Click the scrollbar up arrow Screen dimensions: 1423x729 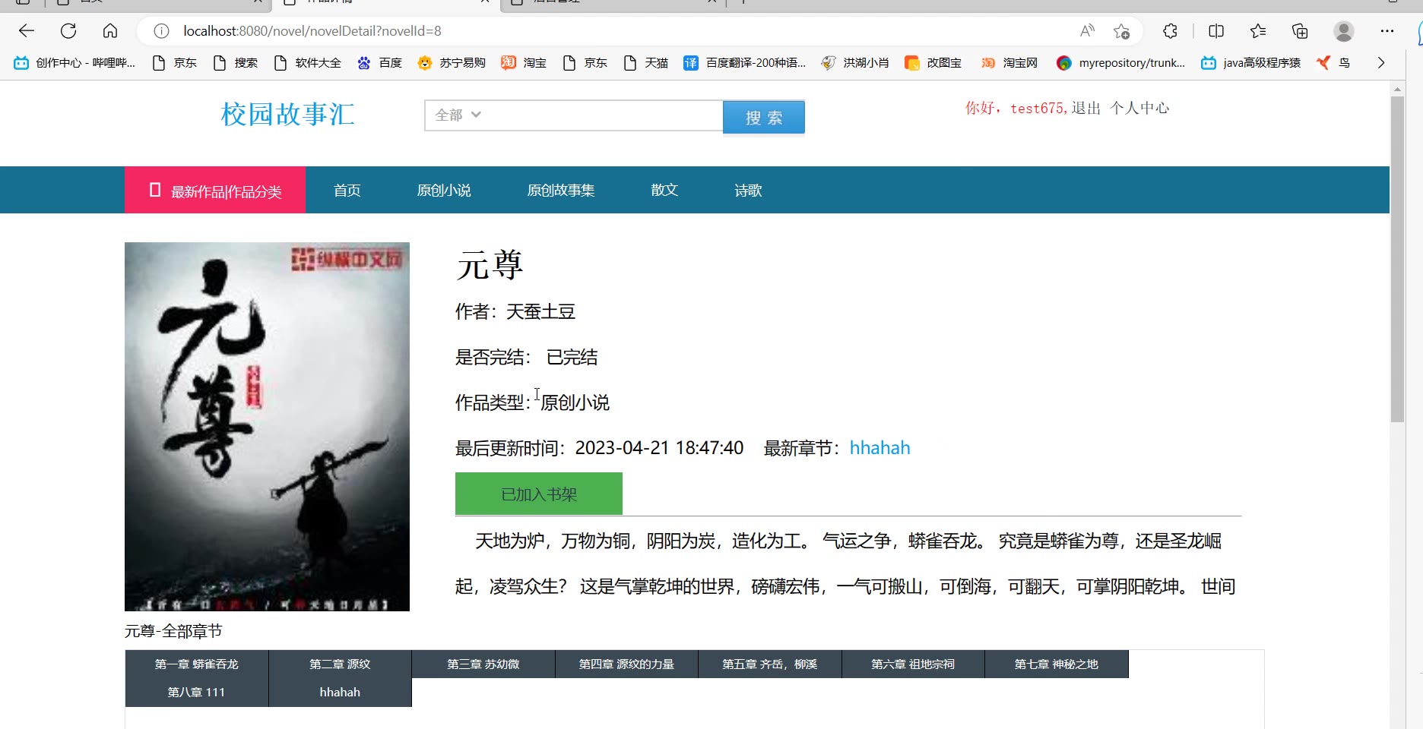tap(1397, 89)
